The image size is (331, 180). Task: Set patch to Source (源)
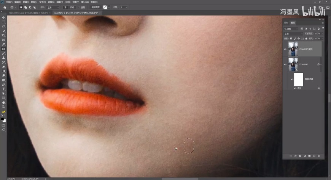tap(65, 7)
